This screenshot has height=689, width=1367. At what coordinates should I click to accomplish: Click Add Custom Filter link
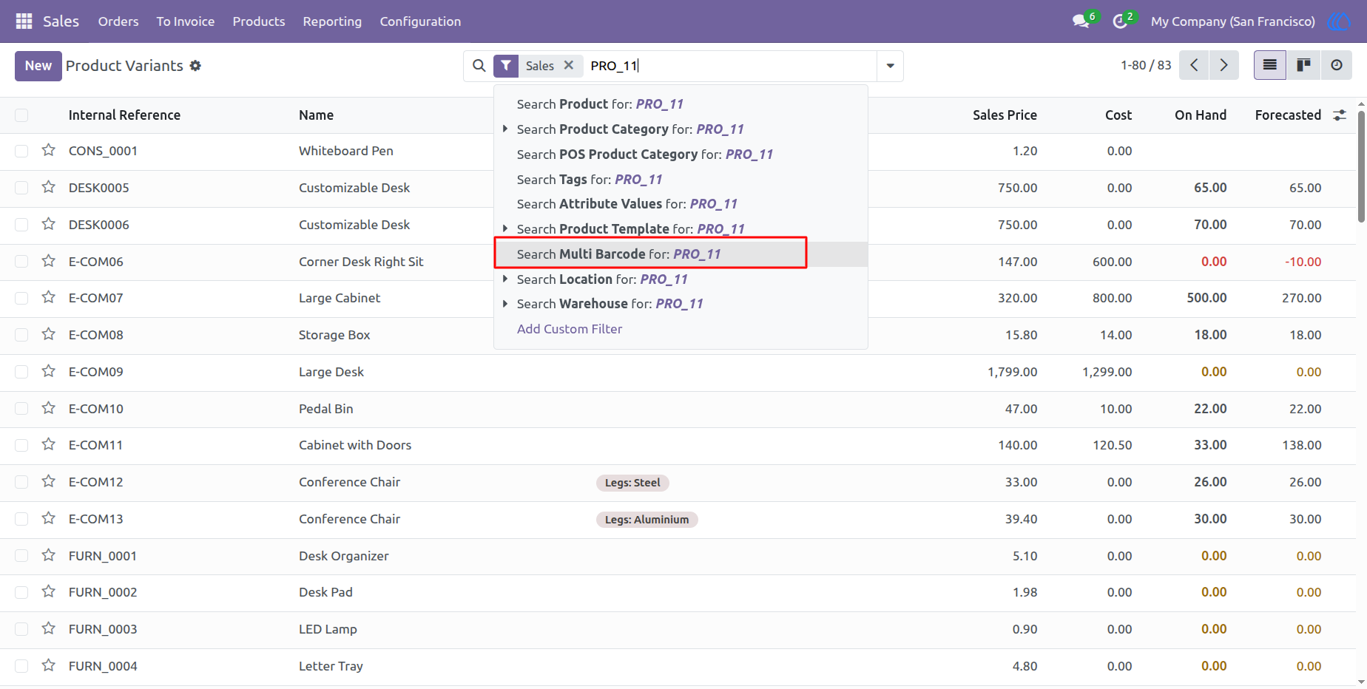570,329
